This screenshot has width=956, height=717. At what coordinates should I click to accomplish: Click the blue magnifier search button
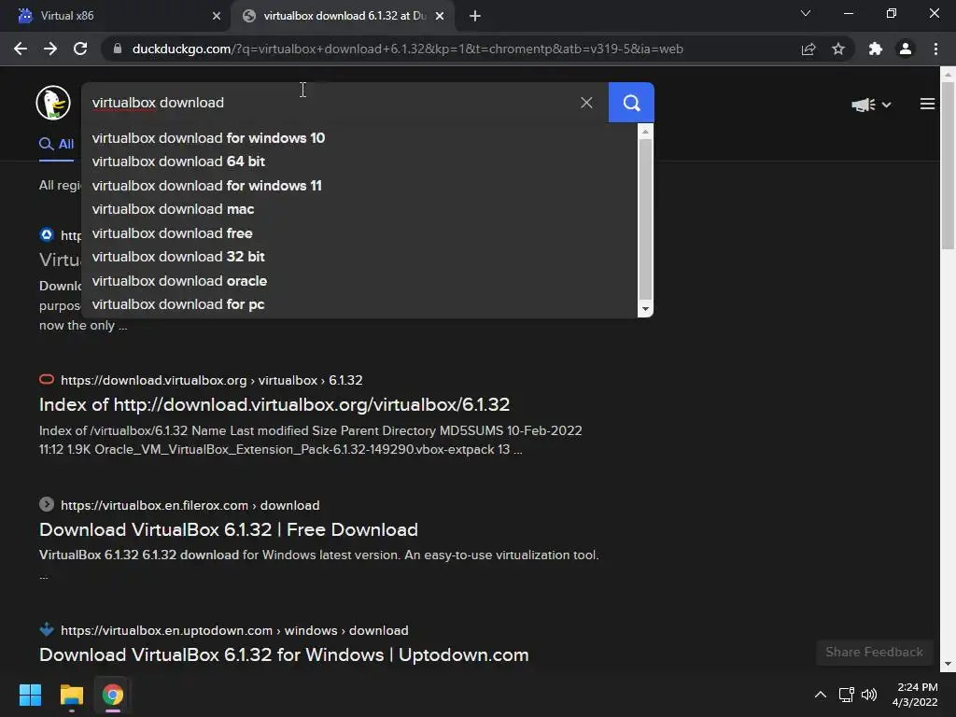coord(631,103)
